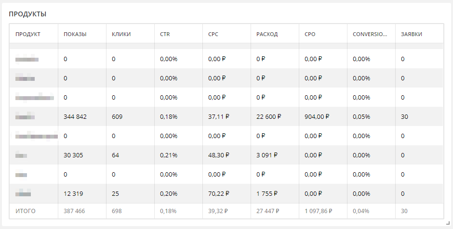This screenshot has height=229, width=453.
Task: Click the widget resize handle icon
Action: pos(448,223)
